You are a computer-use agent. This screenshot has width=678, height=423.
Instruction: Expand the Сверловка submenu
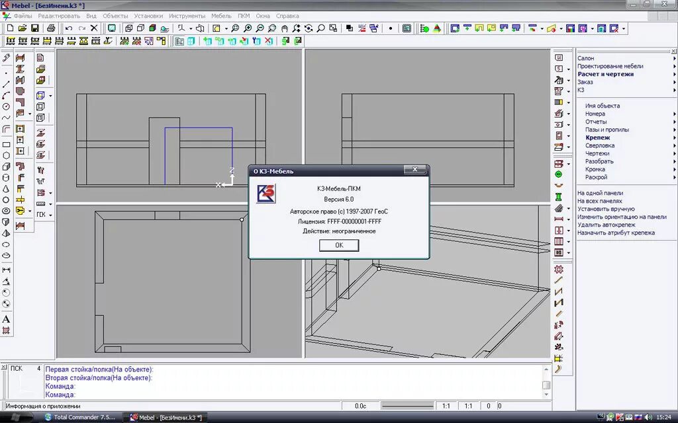(x=674, y=145)
